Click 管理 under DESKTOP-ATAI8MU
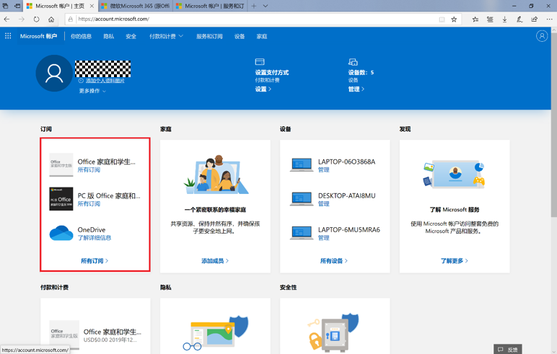Viewport: 557px width, 354px height. pyautogui.click(x=323, y=204)
